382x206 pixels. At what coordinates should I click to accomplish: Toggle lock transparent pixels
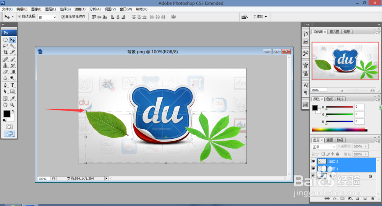(x=323, y=154)
